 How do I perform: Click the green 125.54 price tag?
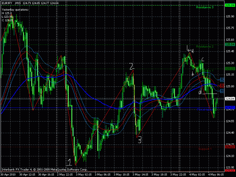[x=230, y=45]
